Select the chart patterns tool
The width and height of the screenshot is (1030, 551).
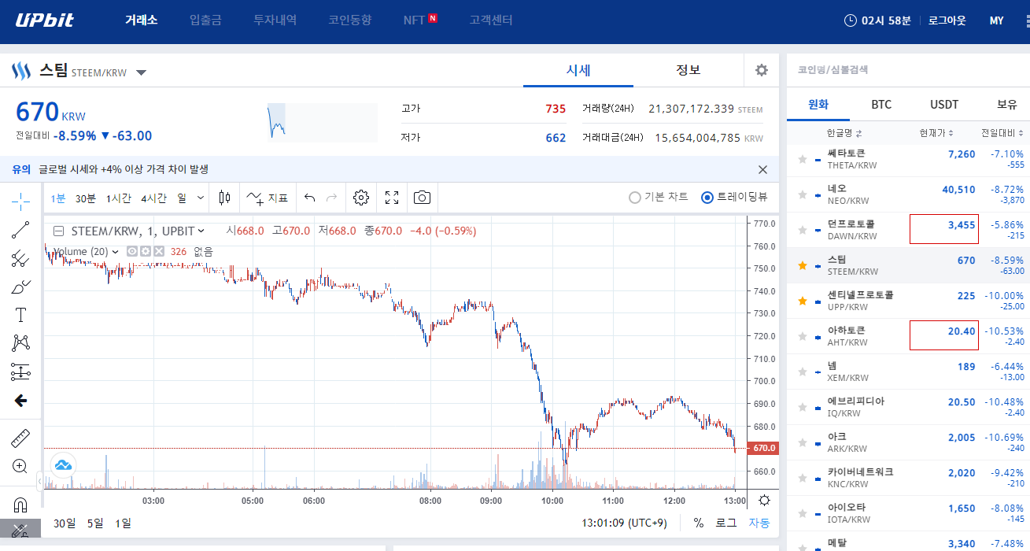(20, 343)
